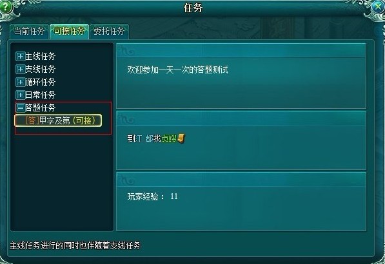
Task: Expand the 支线任务 plus icon
Action: coord(20,69)
